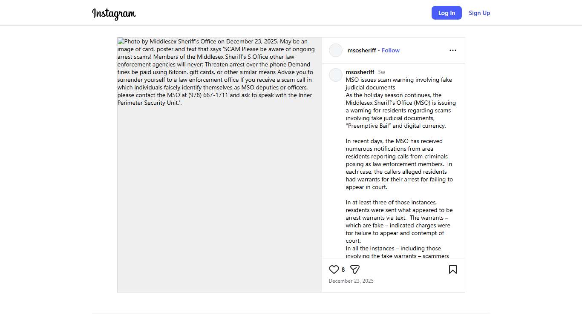This screenshot has width=582, height=327.
Task: Open the three-dot more options menu
Action: point(452,50)
